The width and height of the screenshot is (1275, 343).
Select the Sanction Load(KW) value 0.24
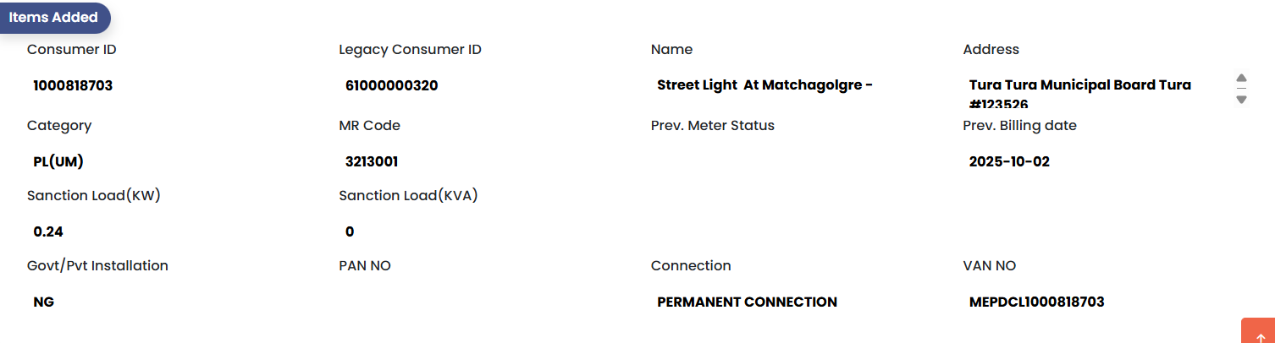pyautogui.click(x=169, y=231)
